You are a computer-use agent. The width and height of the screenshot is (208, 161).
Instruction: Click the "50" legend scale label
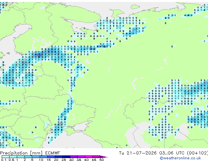101,160
